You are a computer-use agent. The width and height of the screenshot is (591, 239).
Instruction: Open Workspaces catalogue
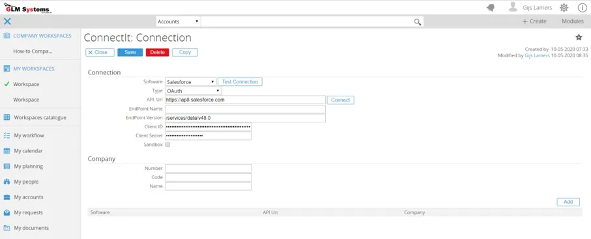40,117
